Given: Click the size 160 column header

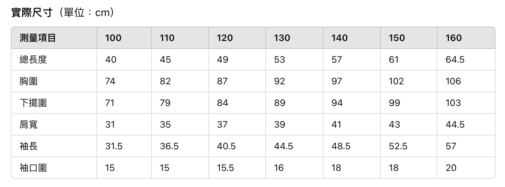Looking at the screenshot, I should click(454, 38).
